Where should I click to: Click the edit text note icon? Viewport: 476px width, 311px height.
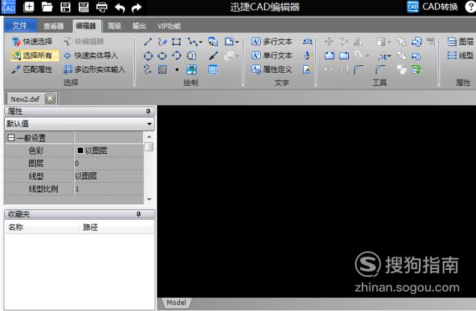[307, 70]
